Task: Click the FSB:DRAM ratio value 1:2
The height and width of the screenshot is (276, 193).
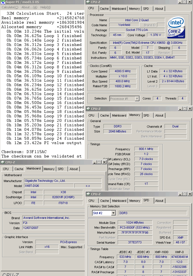Action: click(x=146, y=154)
